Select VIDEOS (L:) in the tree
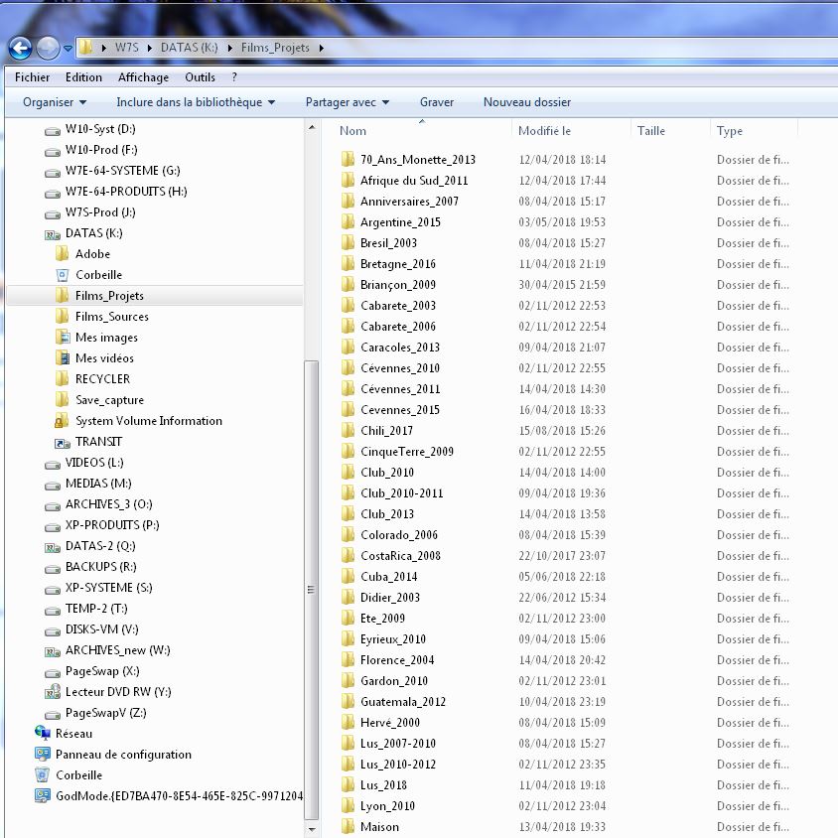The image size is (838, 838). click(94, 463)
